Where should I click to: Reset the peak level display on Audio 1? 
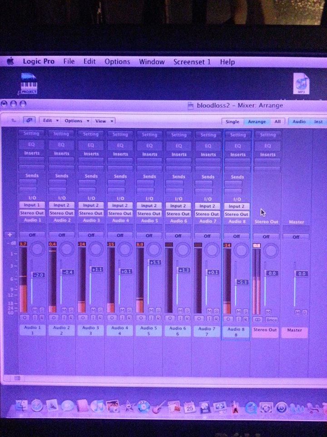[23, 244]
